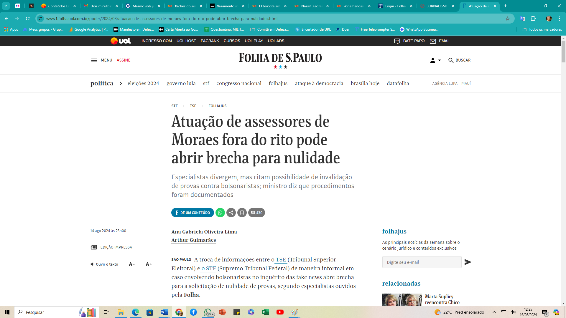
Task: Open the 430 comments bubble
Action: 256,213
